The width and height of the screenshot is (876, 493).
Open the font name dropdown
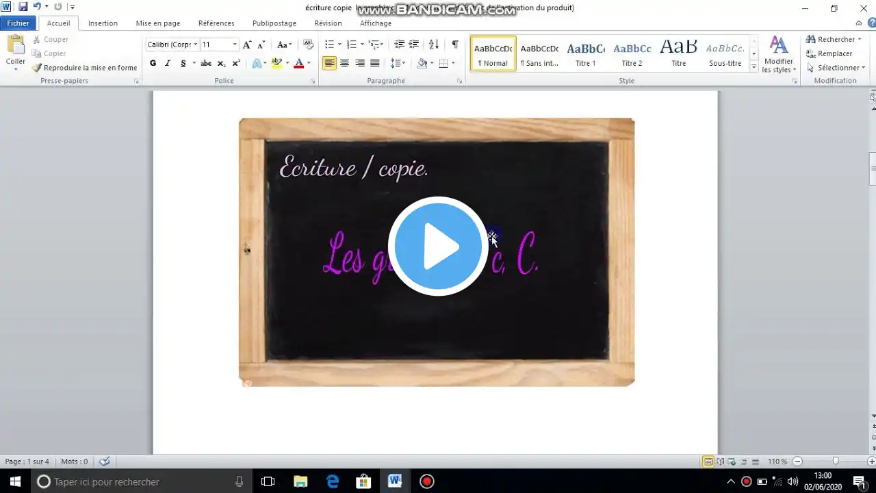coord(195,45)
